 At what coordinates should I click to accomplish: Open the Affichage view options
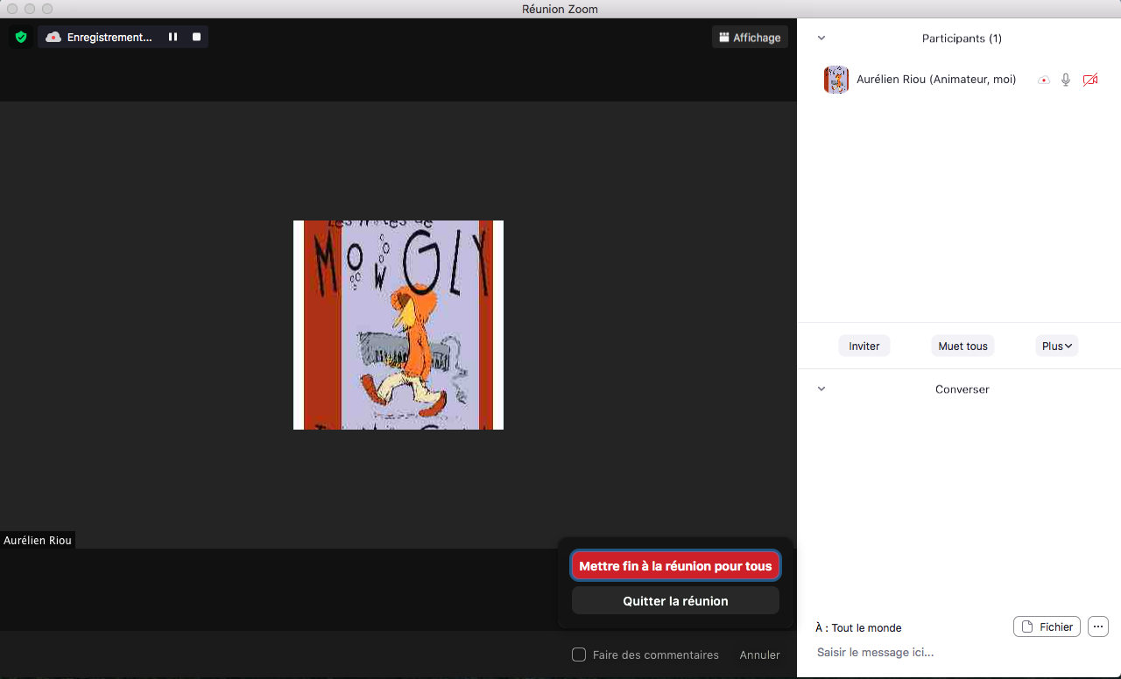[750, 38]
